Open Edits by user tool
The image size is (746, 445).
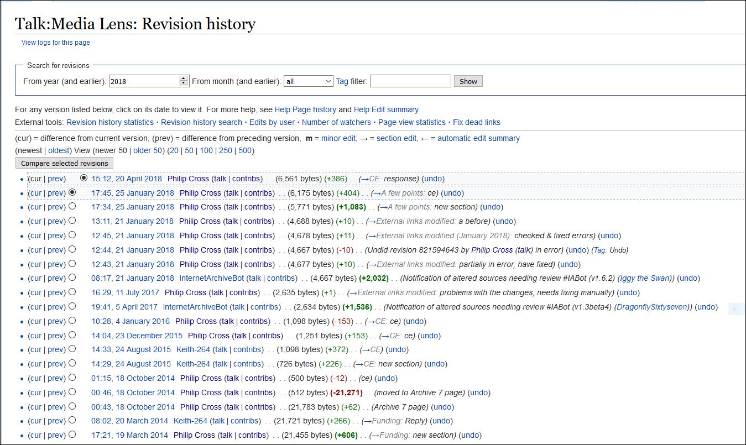tap(272, 122)
